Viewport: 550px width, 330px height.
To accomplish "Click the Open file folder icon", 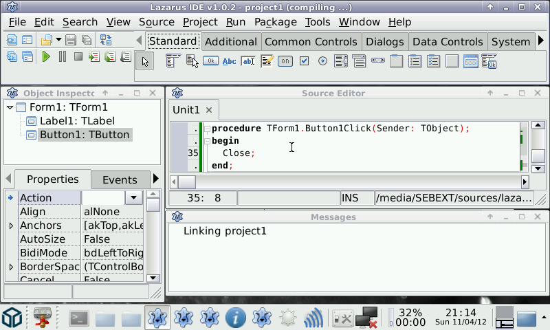I will 47,40.
